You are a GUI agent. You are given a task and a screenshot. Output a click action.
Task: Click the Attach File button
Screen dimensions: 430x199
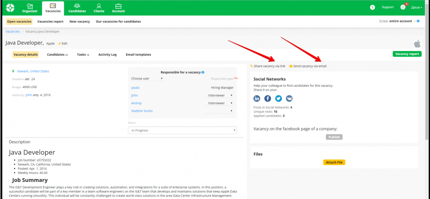tap(334, 162)
